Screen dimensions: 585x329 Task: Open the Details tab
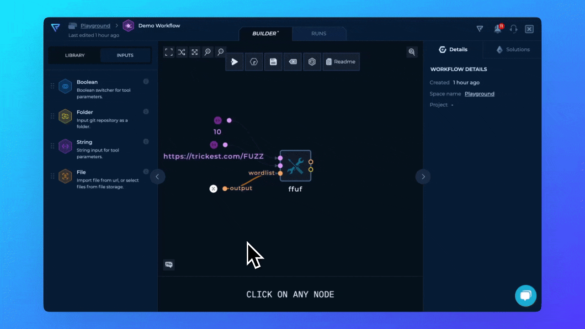click(x=453, y=49)
